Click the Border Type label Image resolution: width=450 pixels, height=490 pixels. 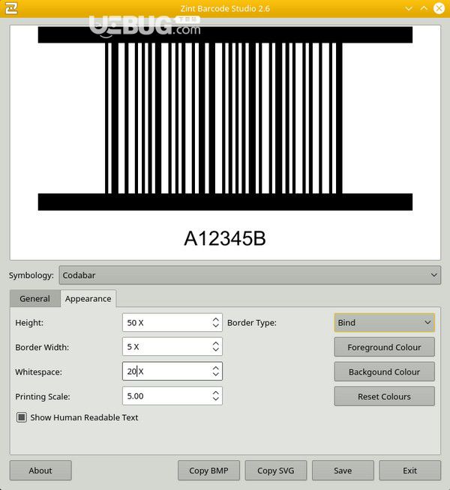252,323
